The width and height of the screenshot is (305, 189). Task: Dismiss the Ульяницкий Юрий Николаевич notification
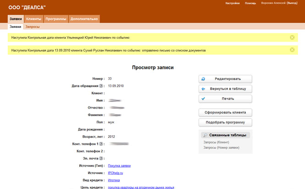tap(292, 37)
